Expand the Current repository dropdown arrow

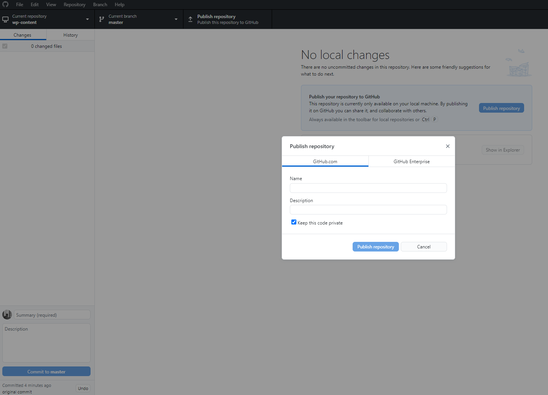[87, 19]
